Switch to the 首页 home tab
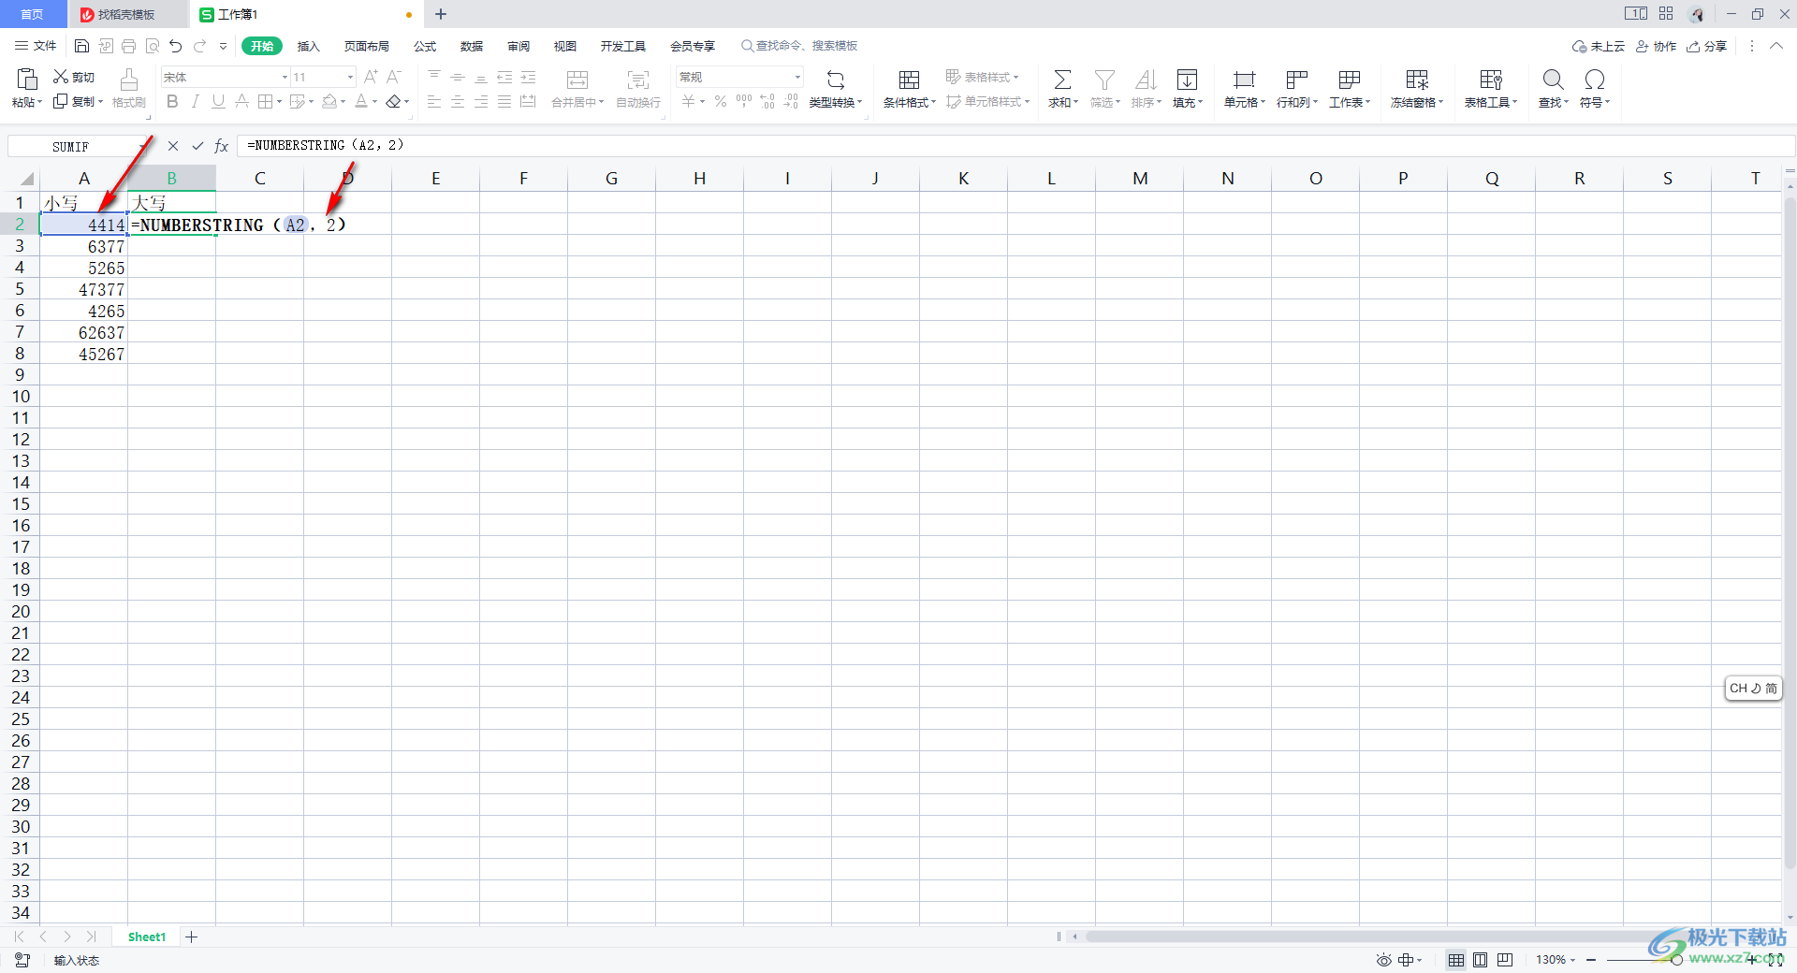1797x973 pixels. [33, 14]
